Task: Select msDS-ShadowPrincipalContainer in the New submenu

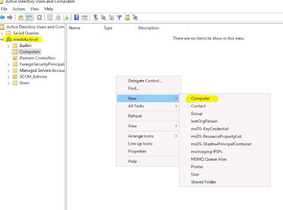Action: [x=225, y=144]
